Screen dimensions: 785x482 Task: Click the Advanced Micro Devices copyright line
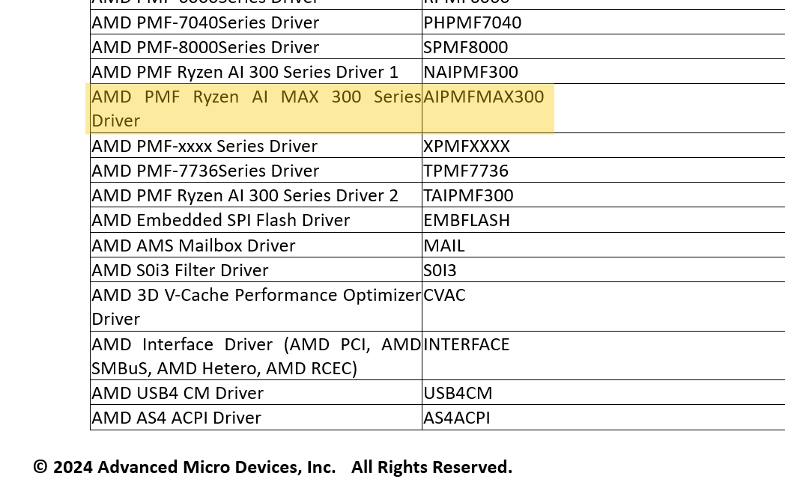pos(273,467)
